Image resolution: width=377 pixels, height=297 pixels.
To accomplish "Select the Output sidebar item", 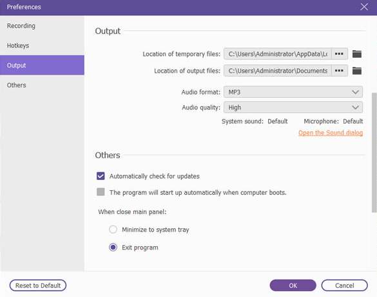I will pyautogui.click(x=42, y=66).
